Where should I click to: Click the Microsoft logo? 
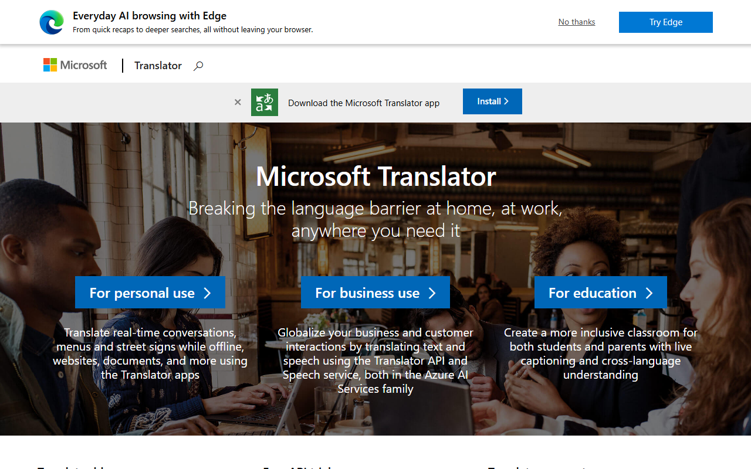pyautogui.click(x=75, y=65)
